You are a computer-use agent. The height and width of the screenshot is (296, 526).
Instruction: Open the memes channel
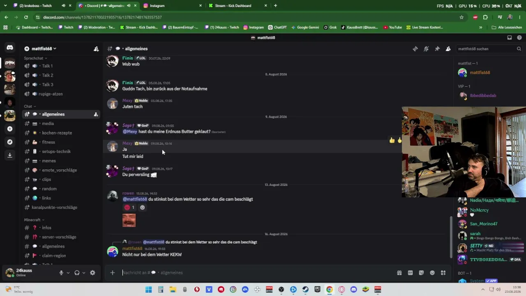click(60, 161)
